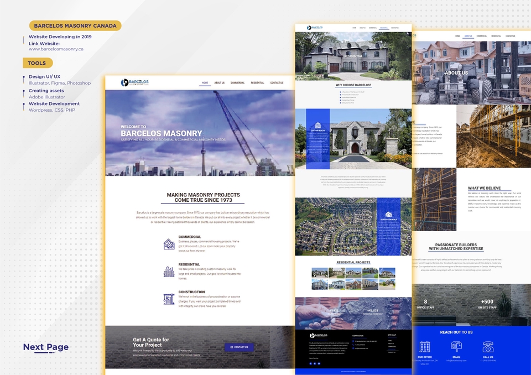Viewport: 531px width, 375px height.
Task: Click the "Website Development" tools entry
Action: pos(54,104)
